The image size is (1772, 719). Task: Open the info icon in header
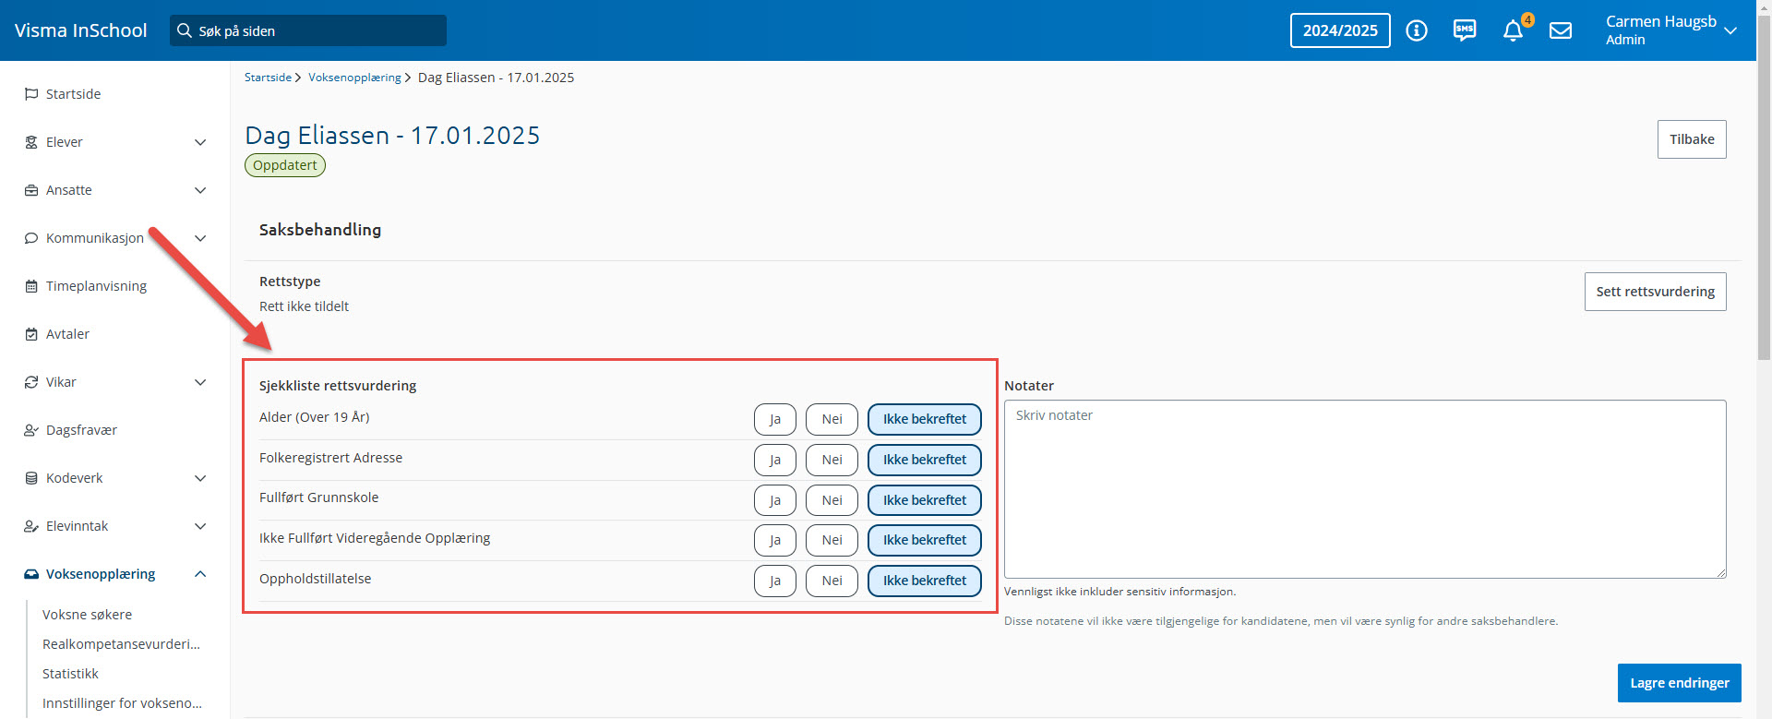coord(1416,30)
